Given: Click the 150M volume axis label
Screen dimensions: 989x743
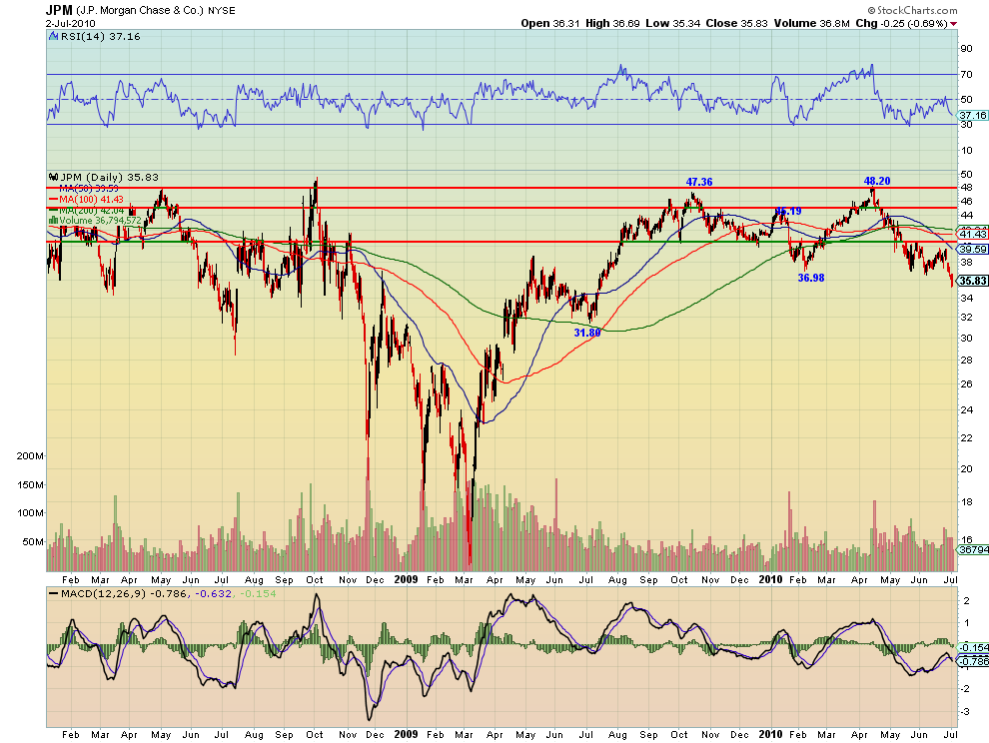Looking at the screenshot, I should pyautogui.click(x=30, y=485).
